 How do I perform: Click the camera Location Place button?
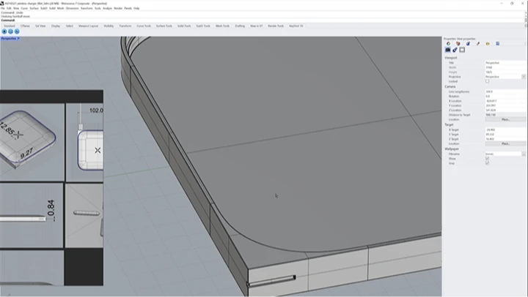(x=505, y=119)
